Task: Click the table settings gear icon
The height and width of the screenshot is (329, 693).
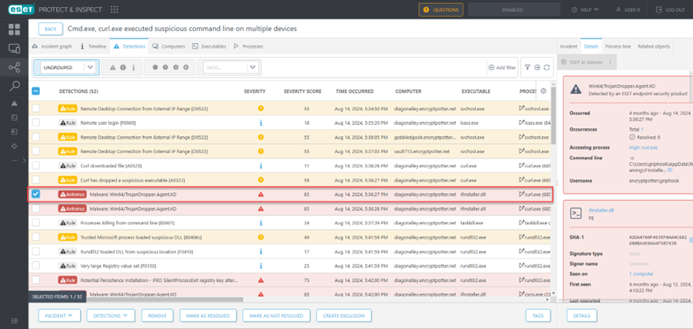Action: click(544, 91)
